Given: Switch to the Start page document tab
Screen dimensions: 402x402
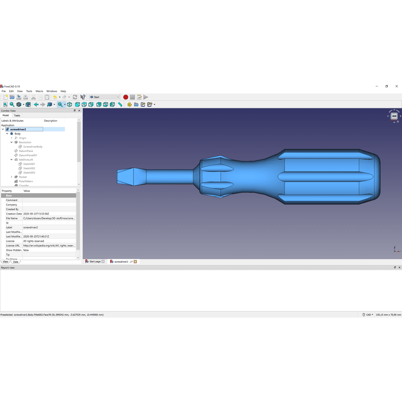Looking at the screenshot, I should tap(95, 262).
